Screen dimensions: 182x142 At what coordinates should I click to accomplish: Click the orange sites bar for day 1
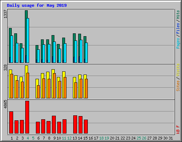click(x=12, y=86)
